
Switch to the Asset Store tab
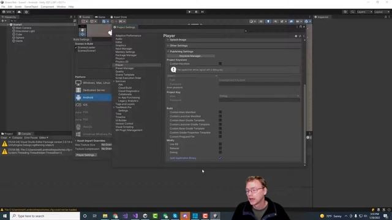(x=119, y=17)
